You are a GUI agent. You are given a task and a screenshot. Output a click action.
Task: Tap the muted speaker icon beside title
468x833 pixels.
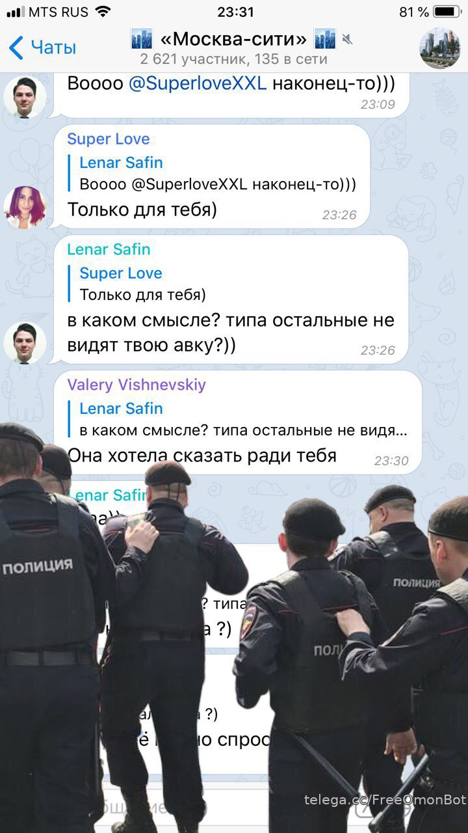[x=347, y=40]
